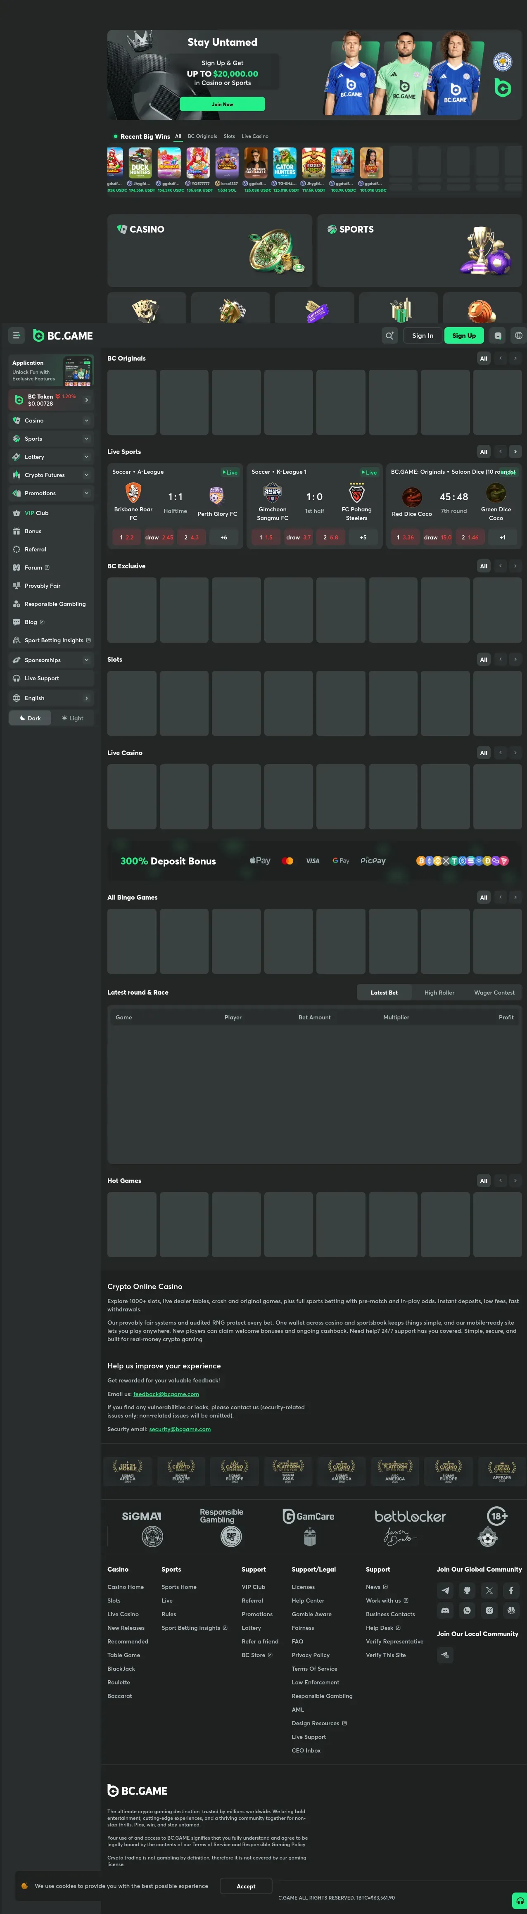Screen dimensions: 527x1914
Task: Open +6 more markets for Brisbane Roar match
Action: (x=224, y=537)
